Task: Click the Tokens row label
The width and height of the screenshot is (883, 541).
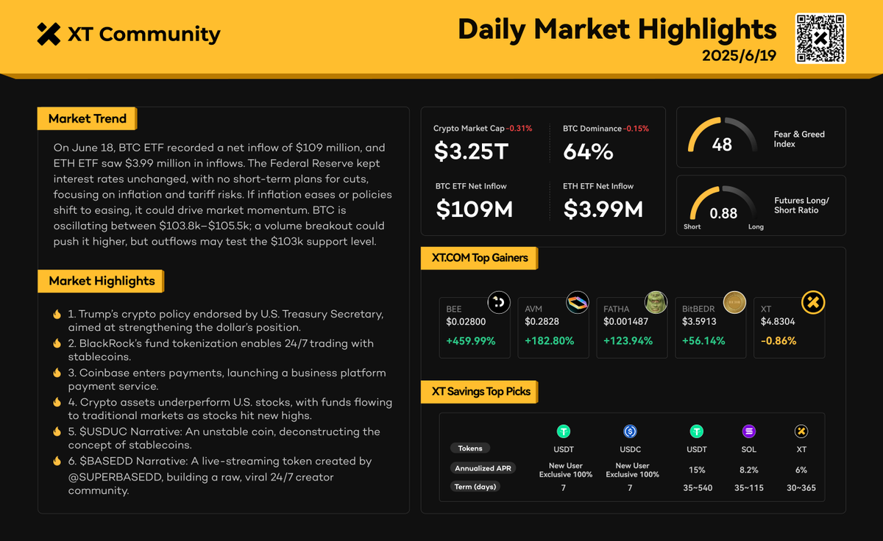Action: tap(470, 448)
